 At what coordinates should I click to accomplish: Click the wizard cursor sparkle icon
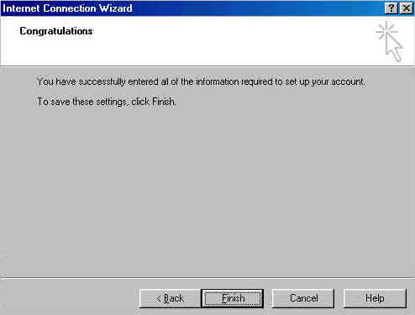coord(390,41)
